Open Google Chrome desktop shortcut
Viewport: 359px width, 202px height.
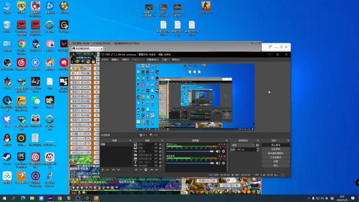21,47
